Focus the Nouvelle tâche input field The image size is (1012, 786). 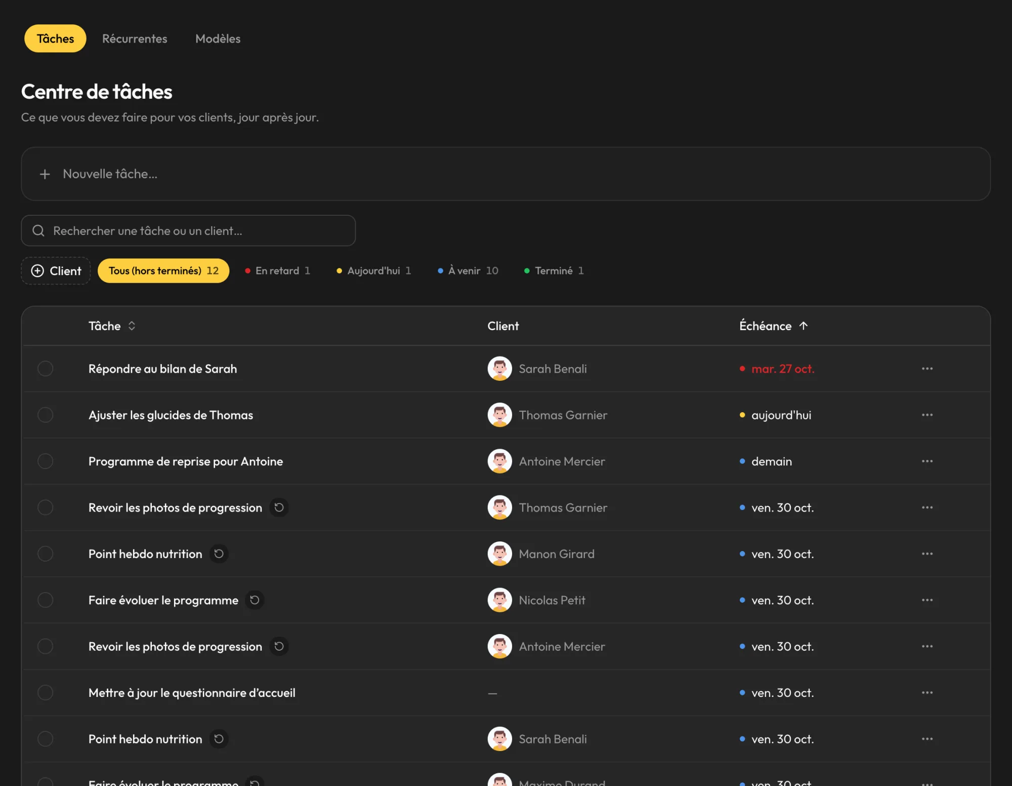506,174
